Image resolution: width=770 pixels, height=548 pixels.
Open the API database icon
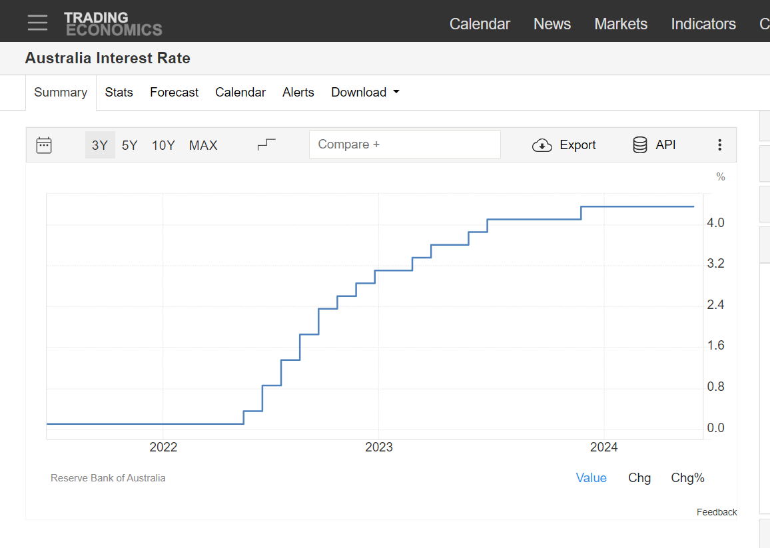tap(639, 145)
